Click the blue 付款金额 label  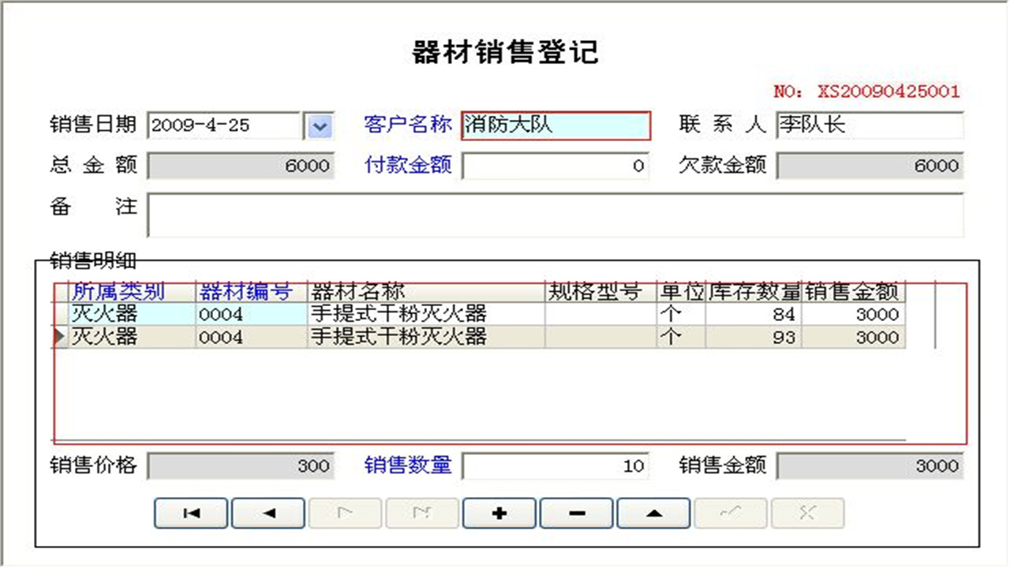tap(407, 166)
